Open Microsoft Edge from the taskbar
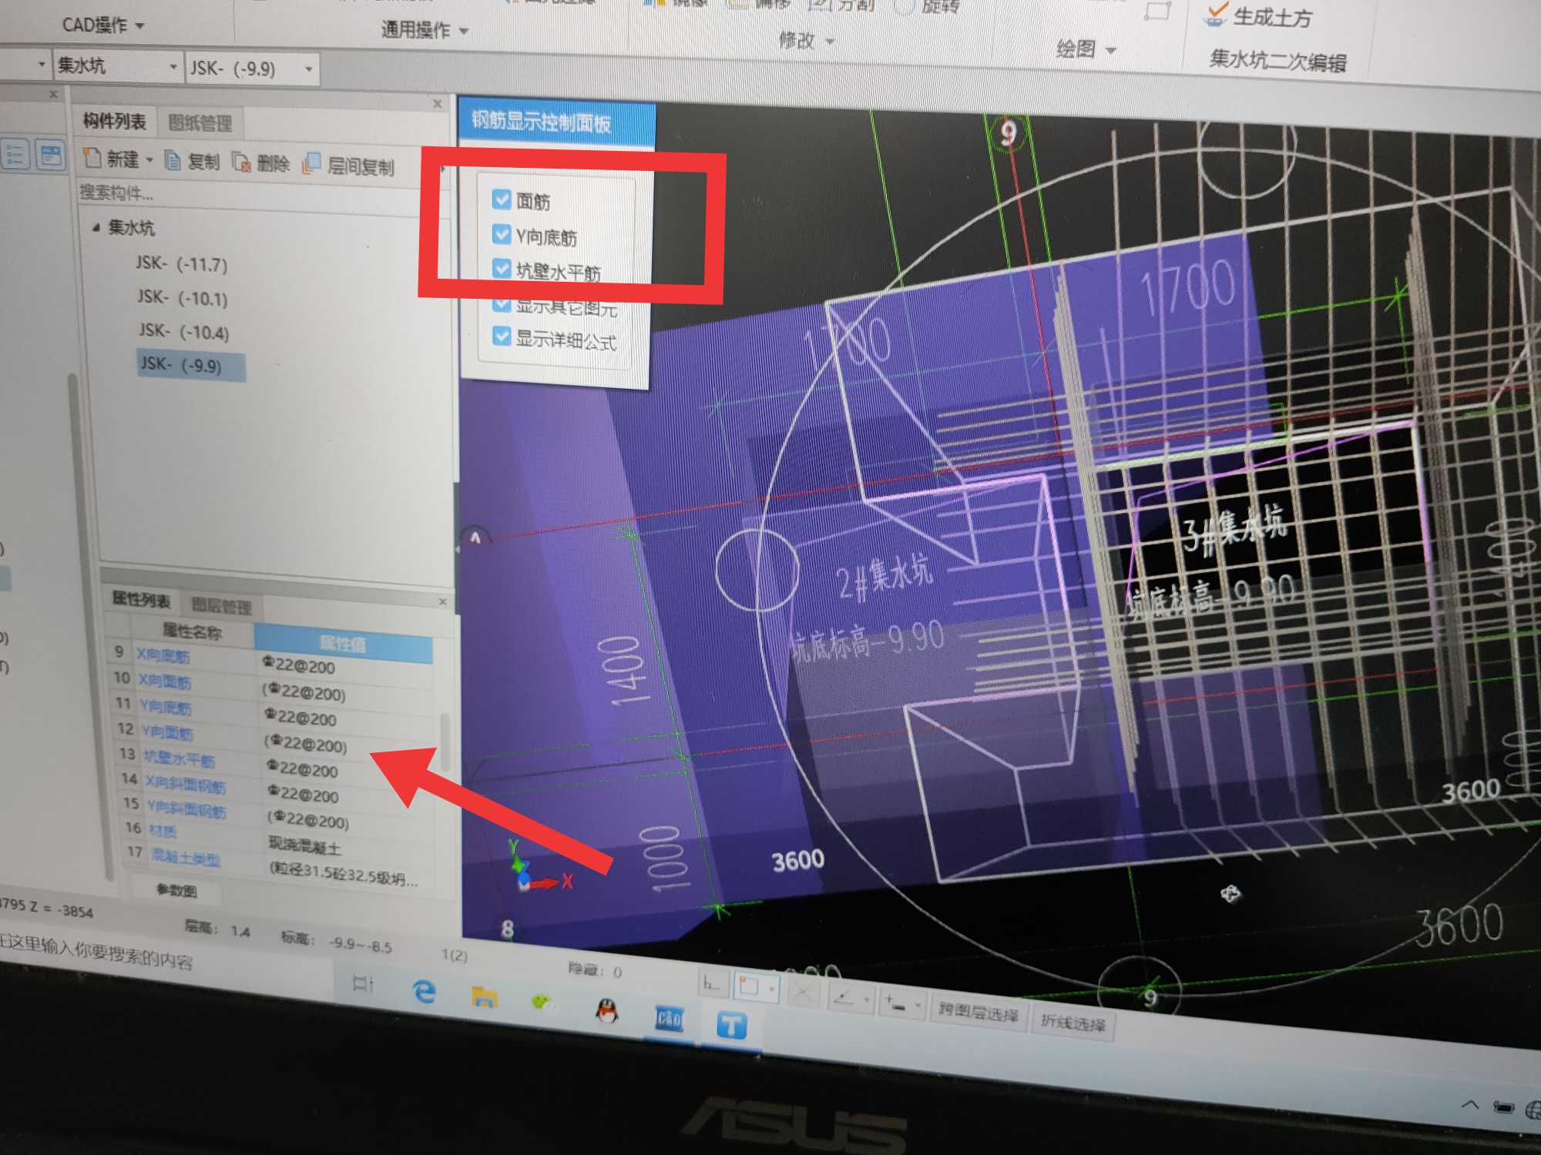This screenshot has width=1541, height=1155. [424, 990]
